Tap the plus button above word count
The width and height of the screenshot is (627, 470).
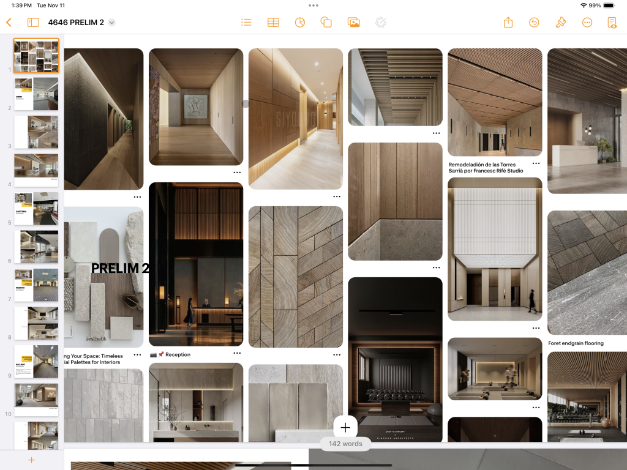tap(345, 427)
